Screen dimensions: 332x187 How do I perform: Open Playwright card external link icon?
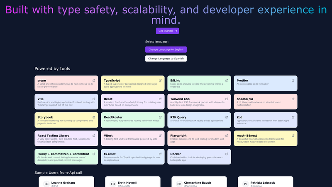227,135
